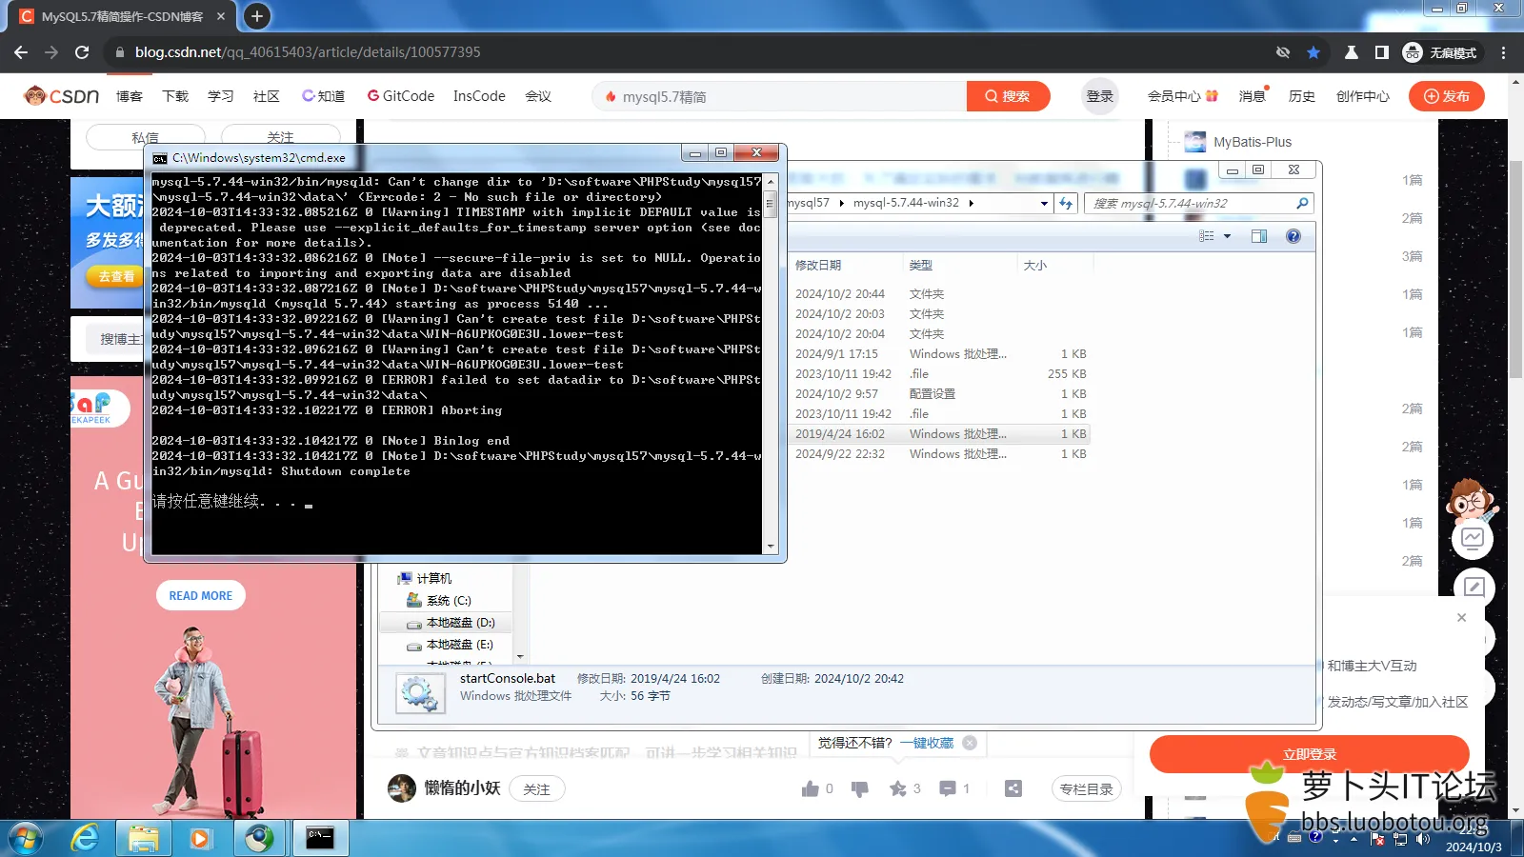1524x857 pixels.
Task: Click the Windows Start button
Action: point(26,838)
